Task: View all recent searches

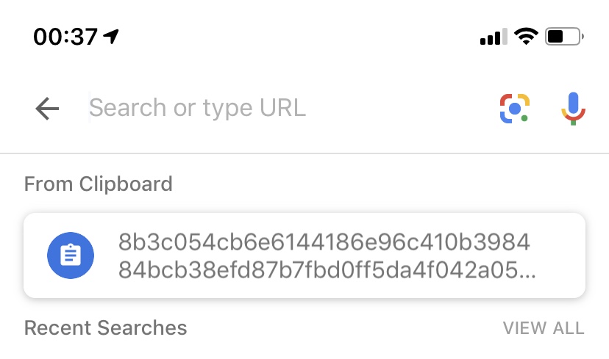Action: [x=543, y=328]
